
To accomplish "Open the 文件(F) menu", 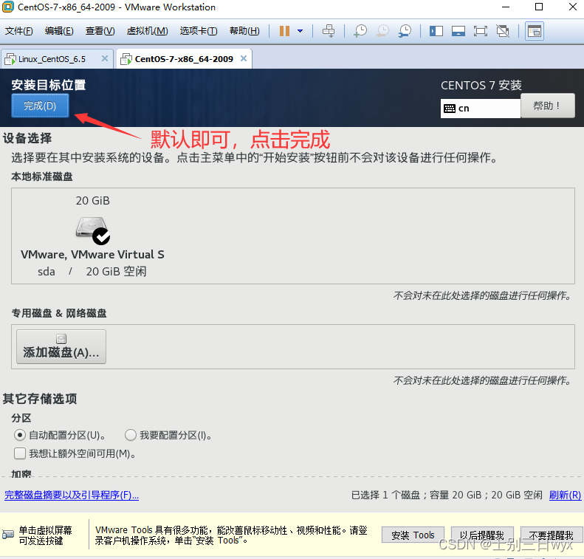I will point(19,31).
